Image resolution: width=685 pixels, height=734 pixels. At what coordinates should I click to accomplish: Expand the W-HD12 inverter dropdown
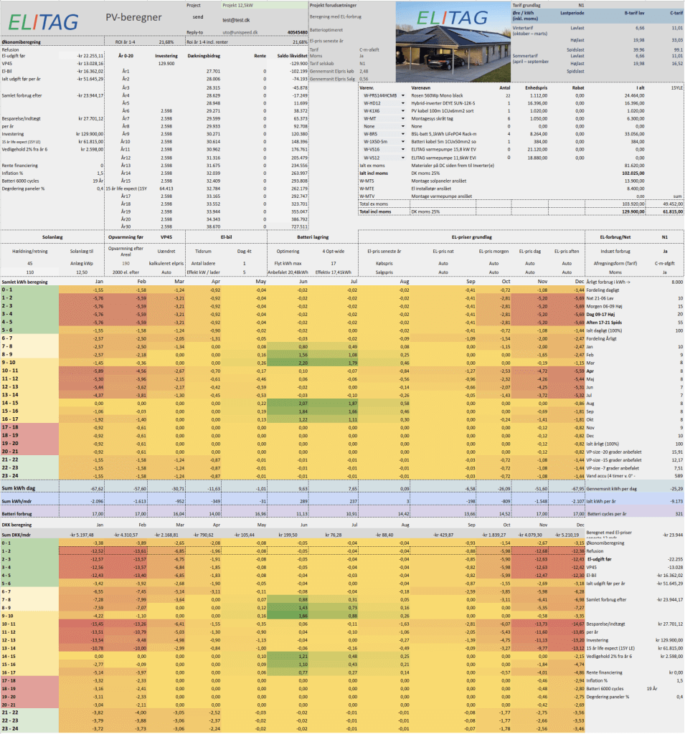click(403, 103)
